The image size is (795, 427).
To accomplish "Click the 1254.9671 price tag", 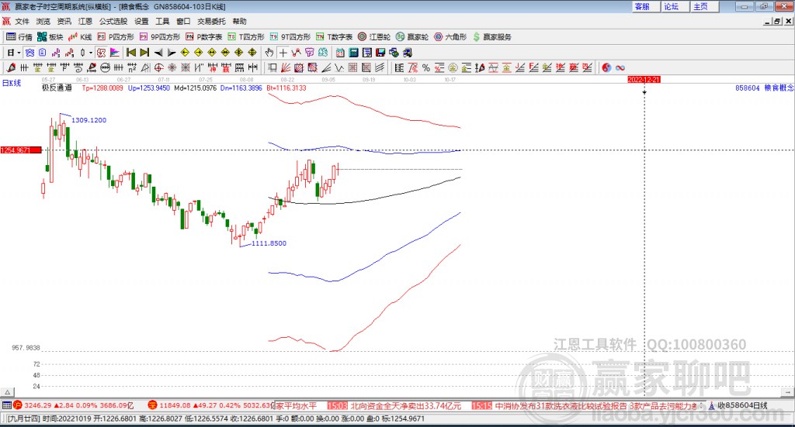I will (x=21, y=150).
